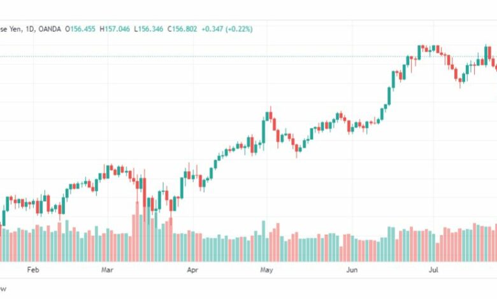Click the Jul label on time axis
Viewport: 497px width, 299px height.
click(433, 270)
